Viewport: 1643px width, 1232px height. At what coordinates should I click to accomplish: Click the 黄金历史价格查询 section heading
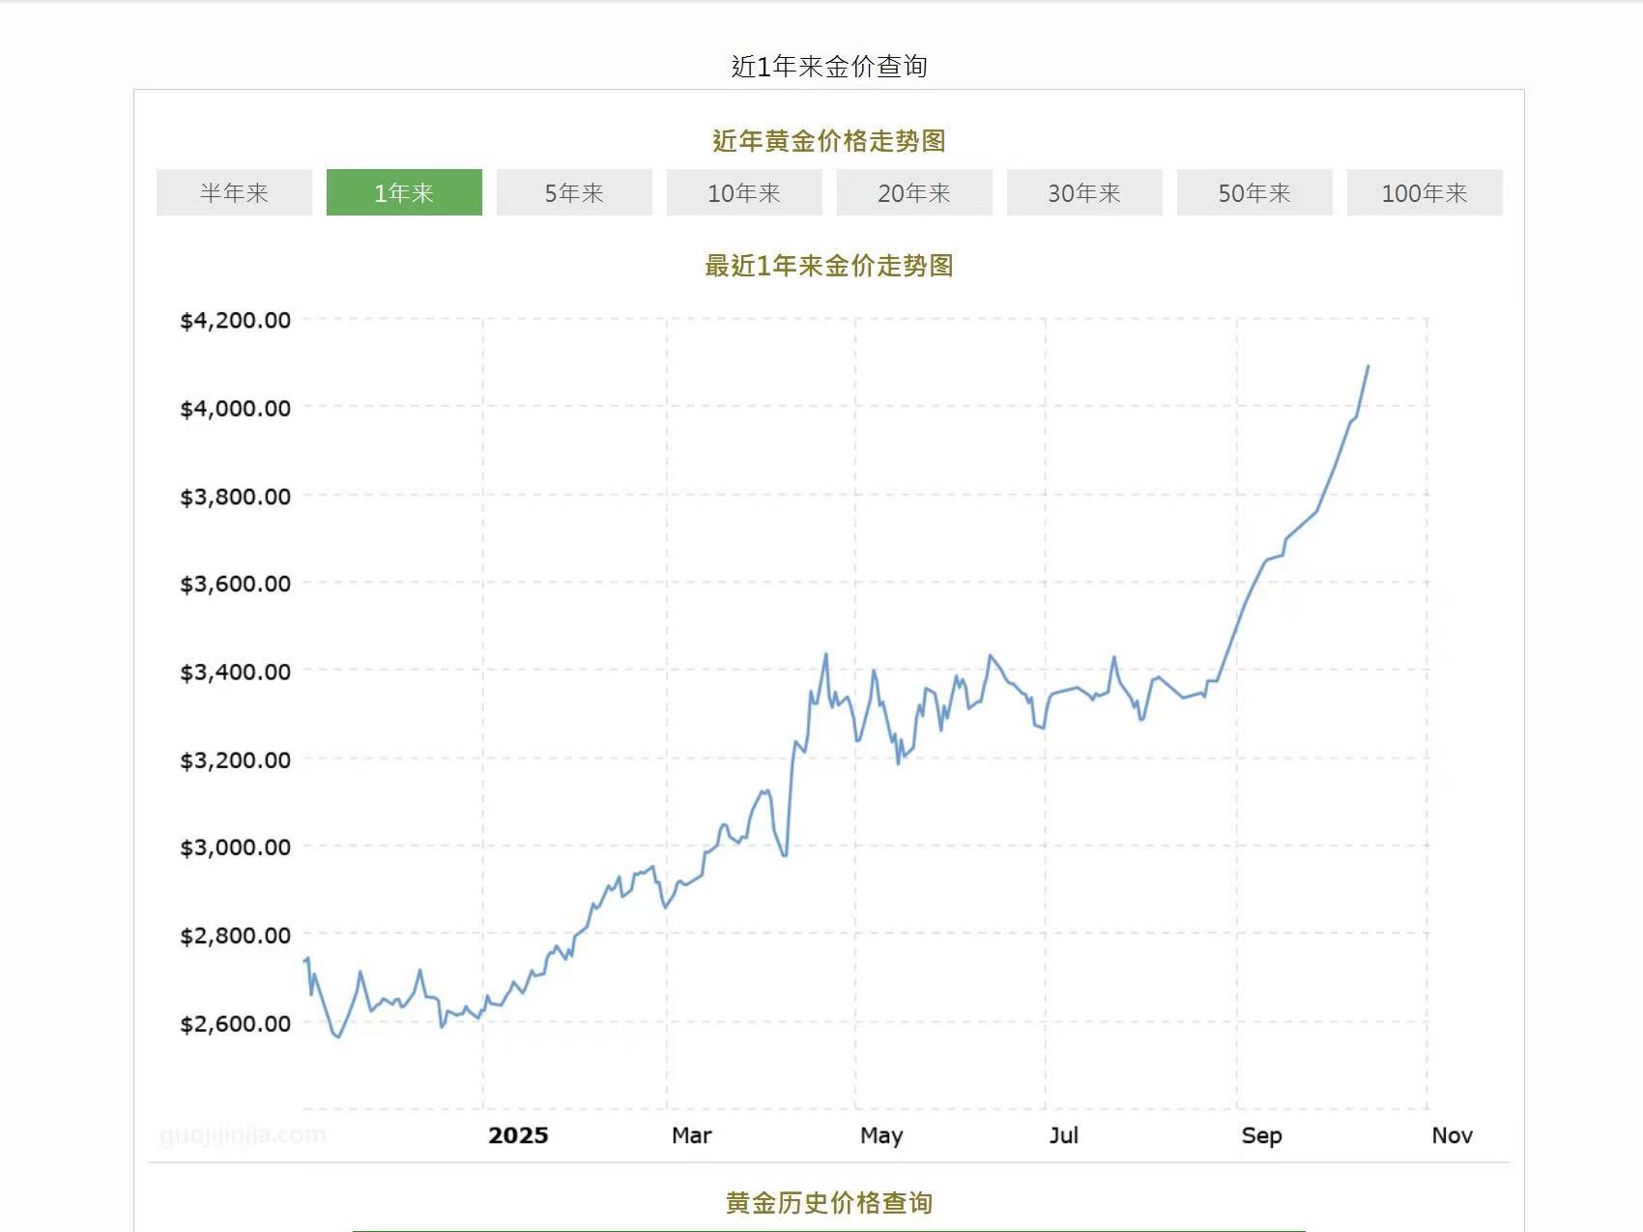(829, 1203)
